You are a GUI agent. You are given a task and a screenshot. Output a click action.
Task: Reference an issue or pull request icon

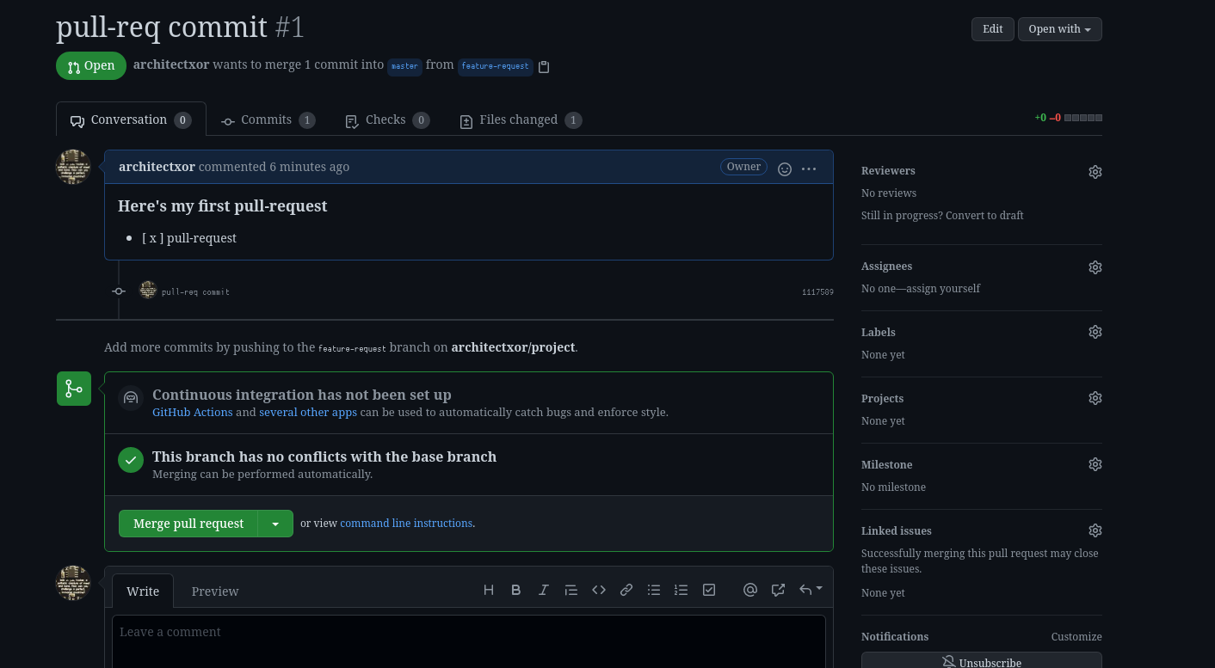coord(778,590)
